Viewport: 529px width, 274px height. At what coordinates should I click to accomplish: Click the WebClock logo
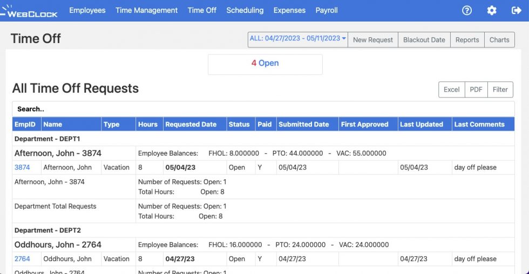tap(29, 11)
